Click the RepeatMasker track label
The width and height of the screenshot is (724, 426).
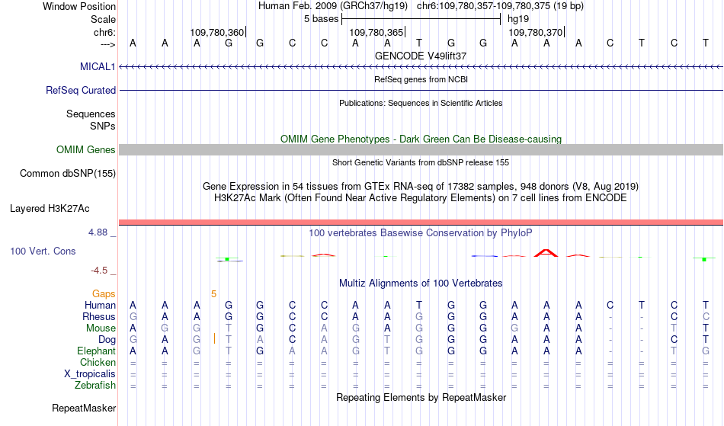pyautogui.click(x=84, y=408)
